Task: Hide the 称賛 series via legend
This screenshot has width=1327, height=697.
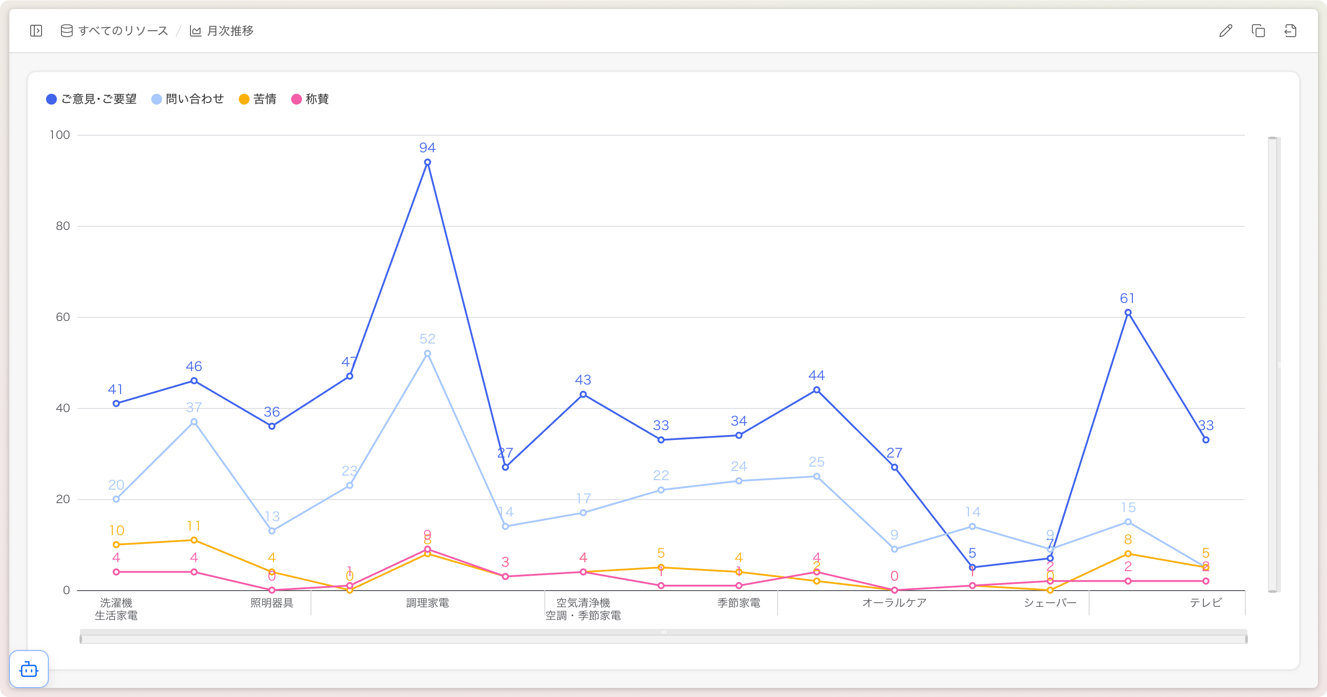Action: pos(317,99)
